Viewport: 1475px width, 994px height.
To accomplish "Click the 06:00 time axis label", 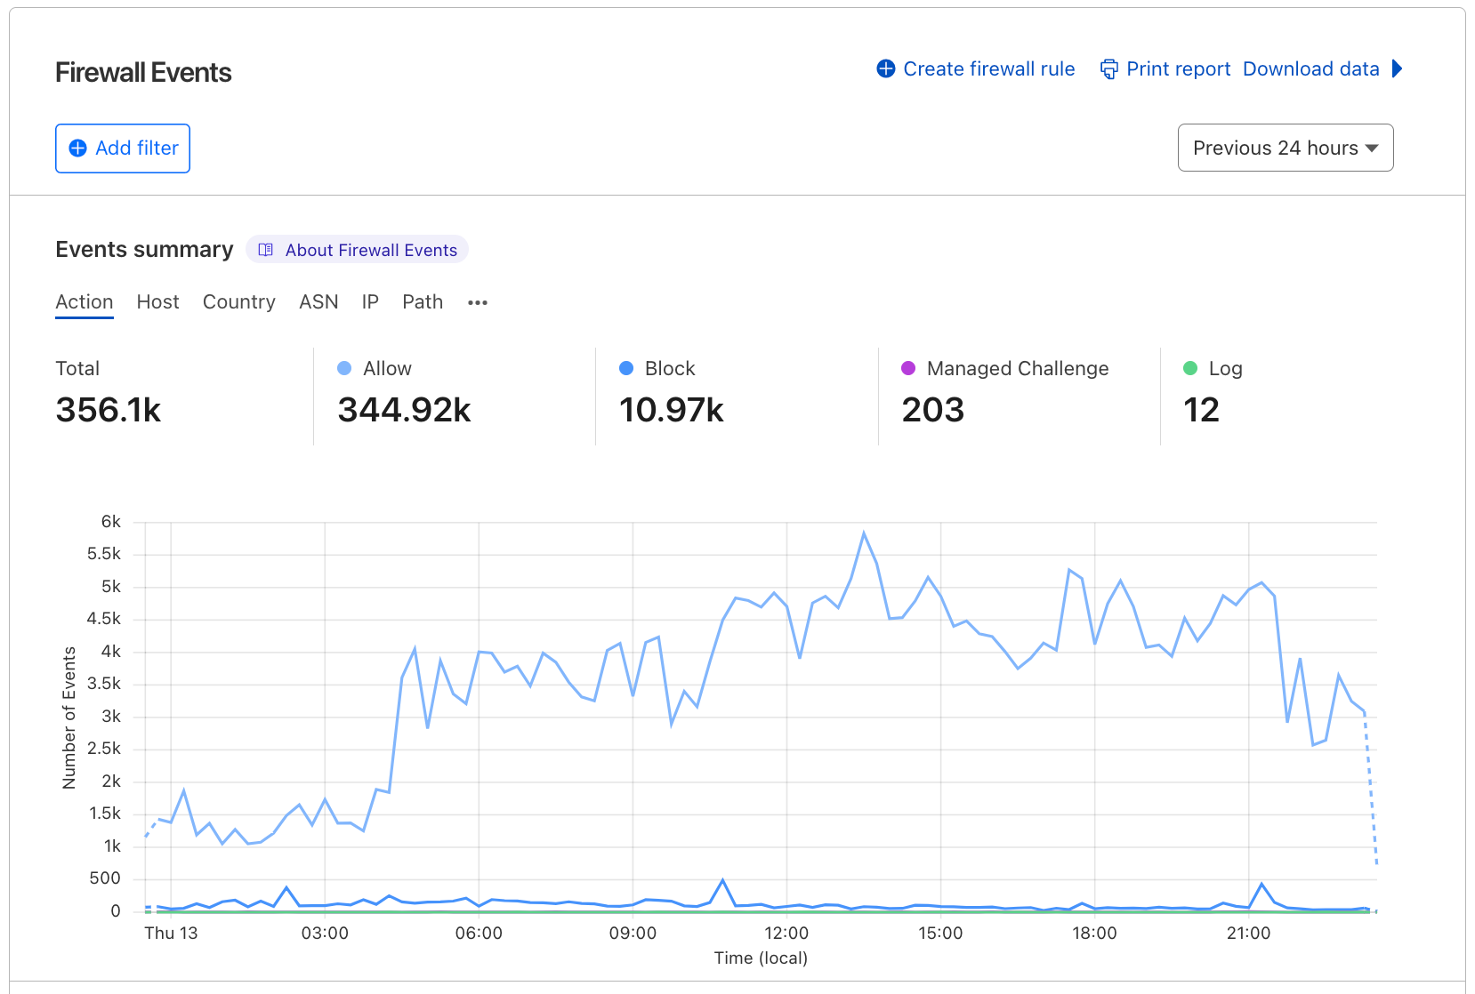I will 479,934.
